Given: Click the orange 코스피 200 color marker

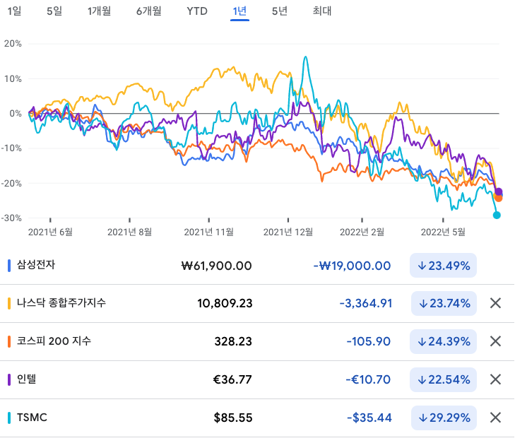Looking at the screenshot, I should click(9, 341).
